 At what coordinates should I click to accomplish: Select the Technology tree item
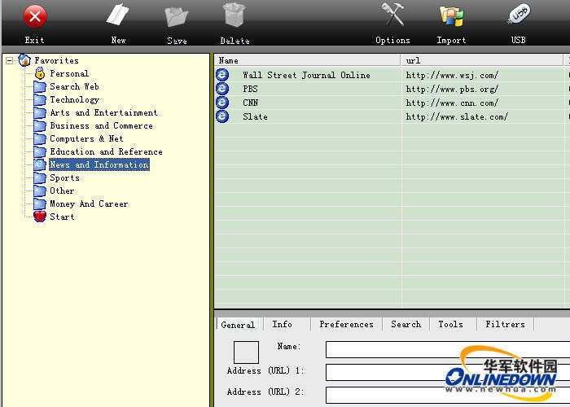click(x=75, y=99)
